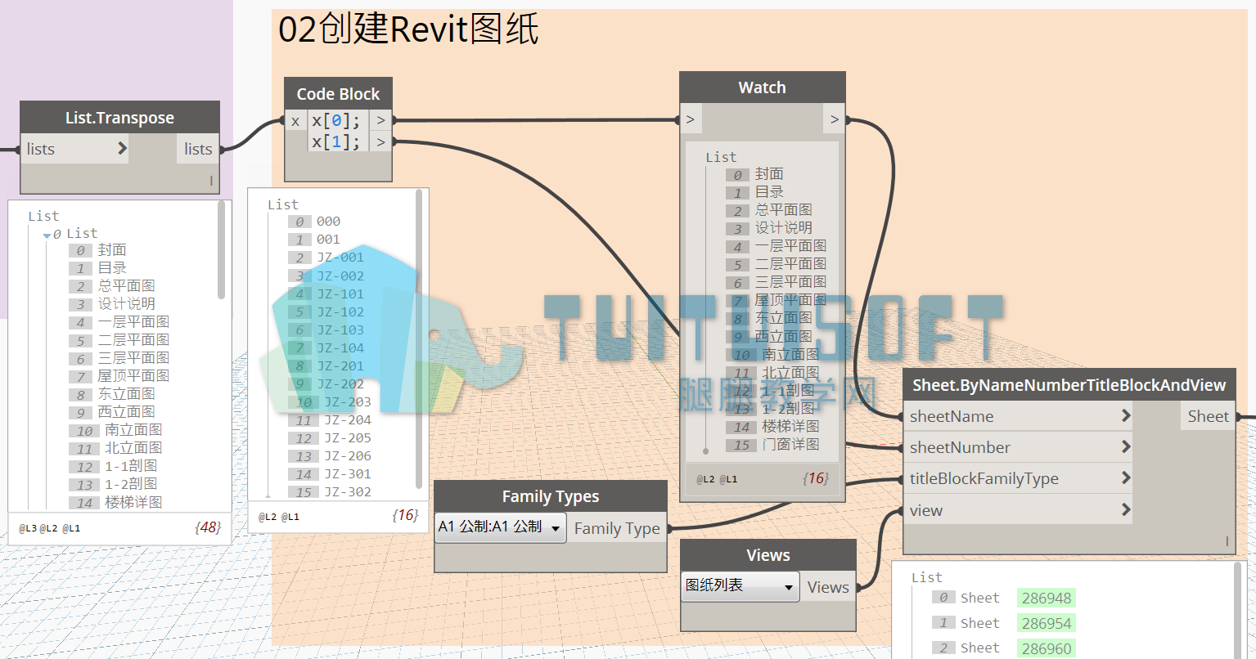Viewport: 1256px width, 659px height.
Task: Select '000' in the Code Block preview
Action: coord(328,222)
